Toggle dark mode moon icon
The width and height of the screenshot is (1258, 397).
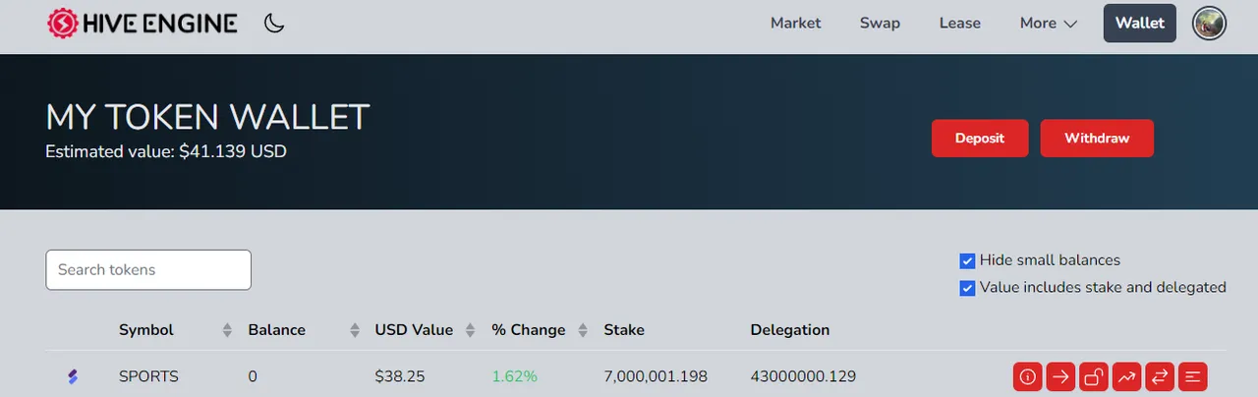[x=274, y=23]
